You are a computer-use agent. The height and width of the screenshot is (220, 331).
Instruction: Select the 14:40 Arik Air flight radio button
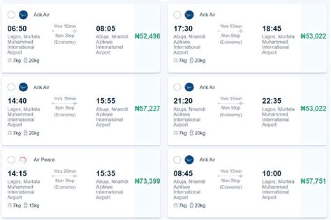coord(11,87)
